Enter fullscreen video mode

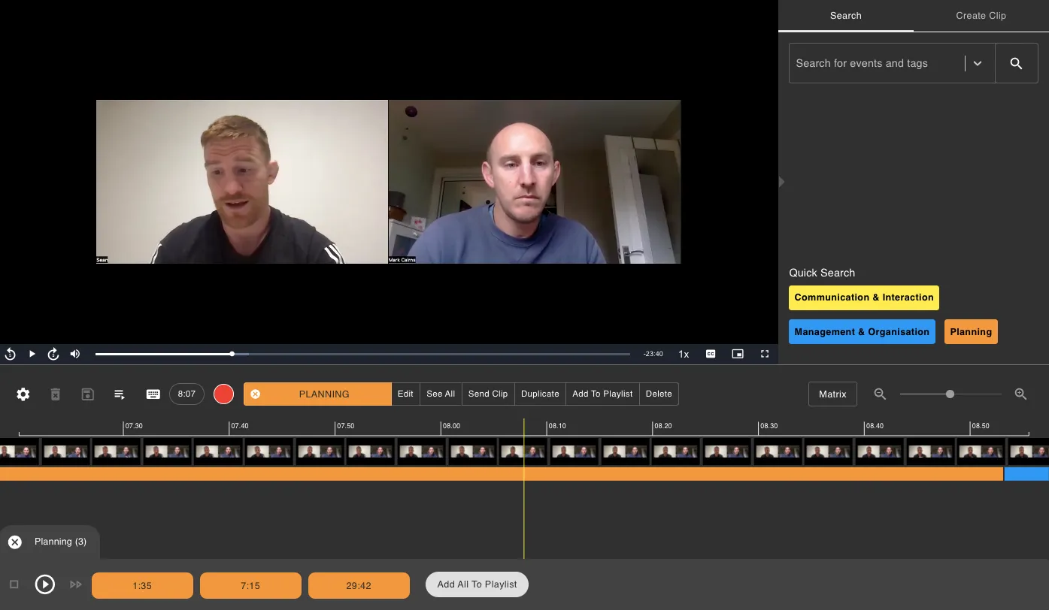(x=765, y=354)
